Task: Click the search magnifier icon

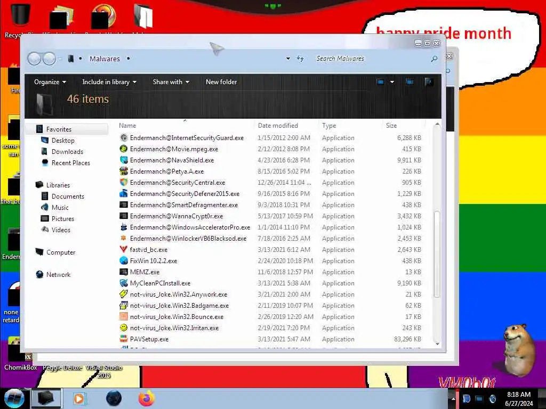Action: tap(434, 59)
